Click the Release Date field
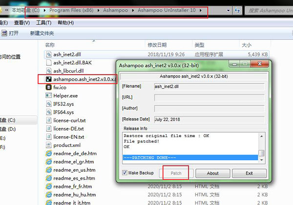293x205 pixels. [209, 120]
